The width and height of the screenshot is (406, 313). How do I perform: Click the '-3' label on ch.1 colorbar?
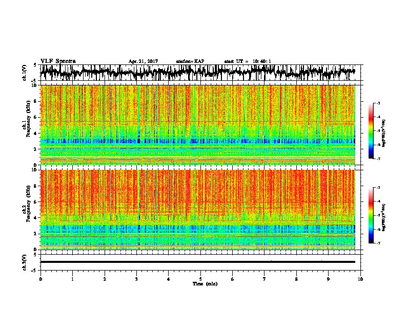378,103
